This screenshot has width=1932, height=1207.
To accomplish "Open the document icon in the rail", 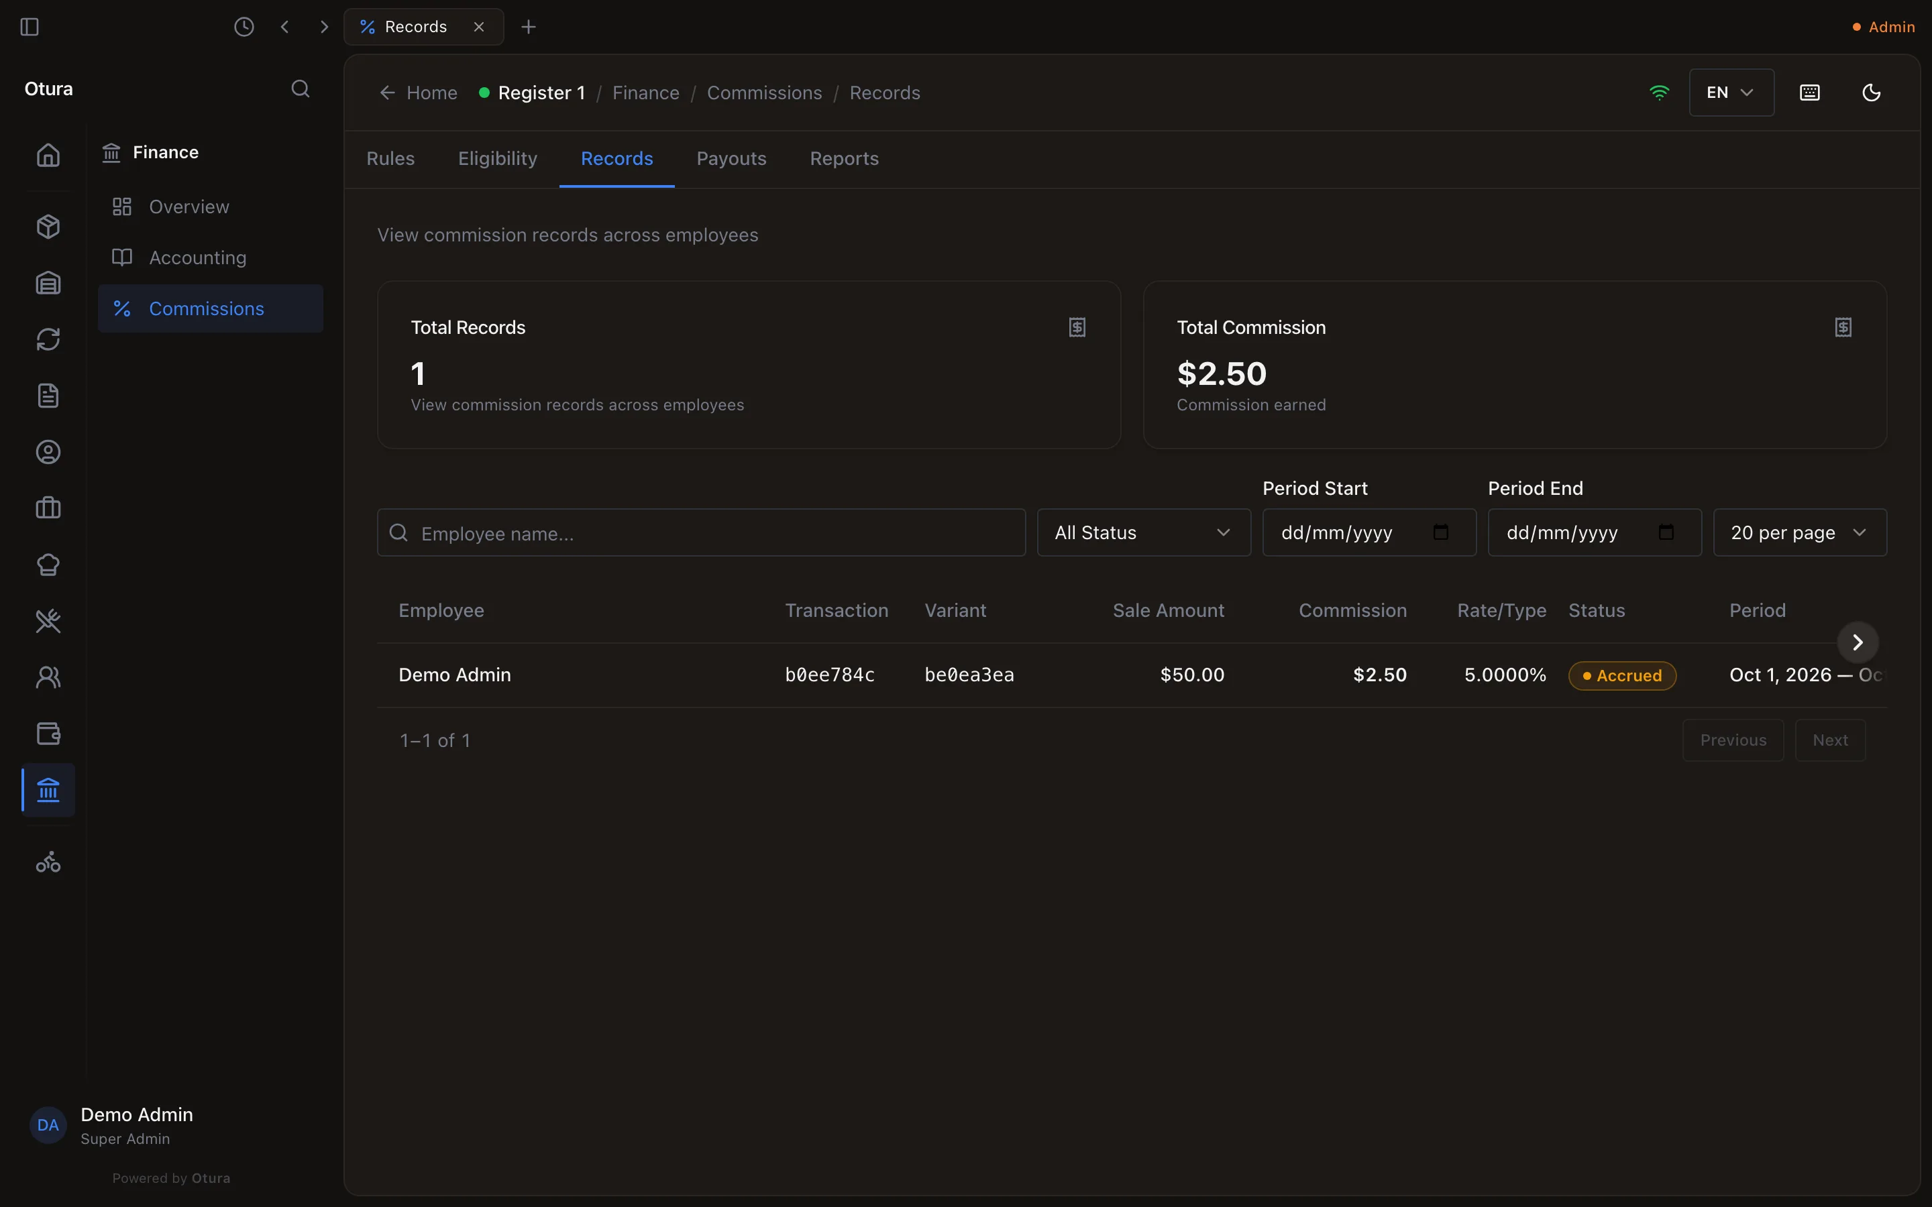I will pyautogui.click(x=49, y=396).
